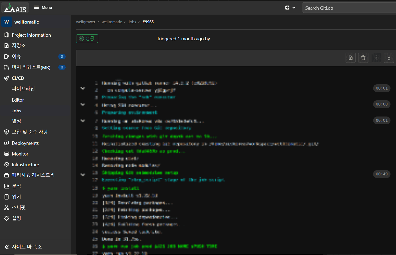The width and height of the screenshot is (396, 255).
Task: Show the complete raw job log
Action: coord(351,58)
